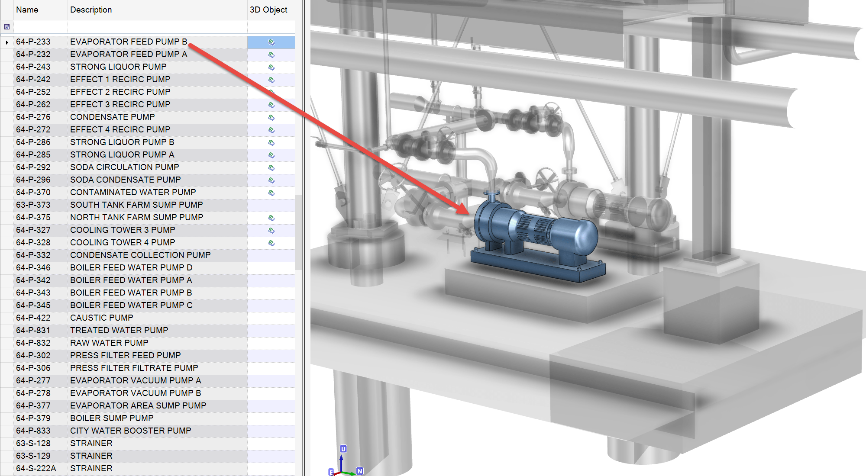Click 3D object icon for Cooling Tower 4 Pump
The height and width of the screenshot is (476, 866).
pyautogui.click(x=271, y=243)
